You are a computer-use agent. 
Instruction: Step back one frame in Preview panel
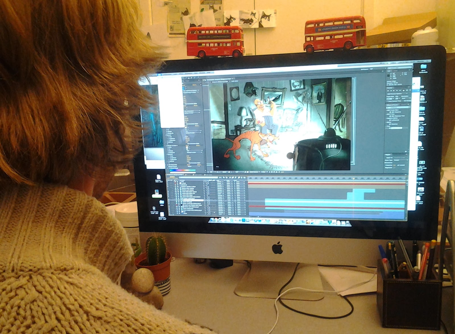391,91
